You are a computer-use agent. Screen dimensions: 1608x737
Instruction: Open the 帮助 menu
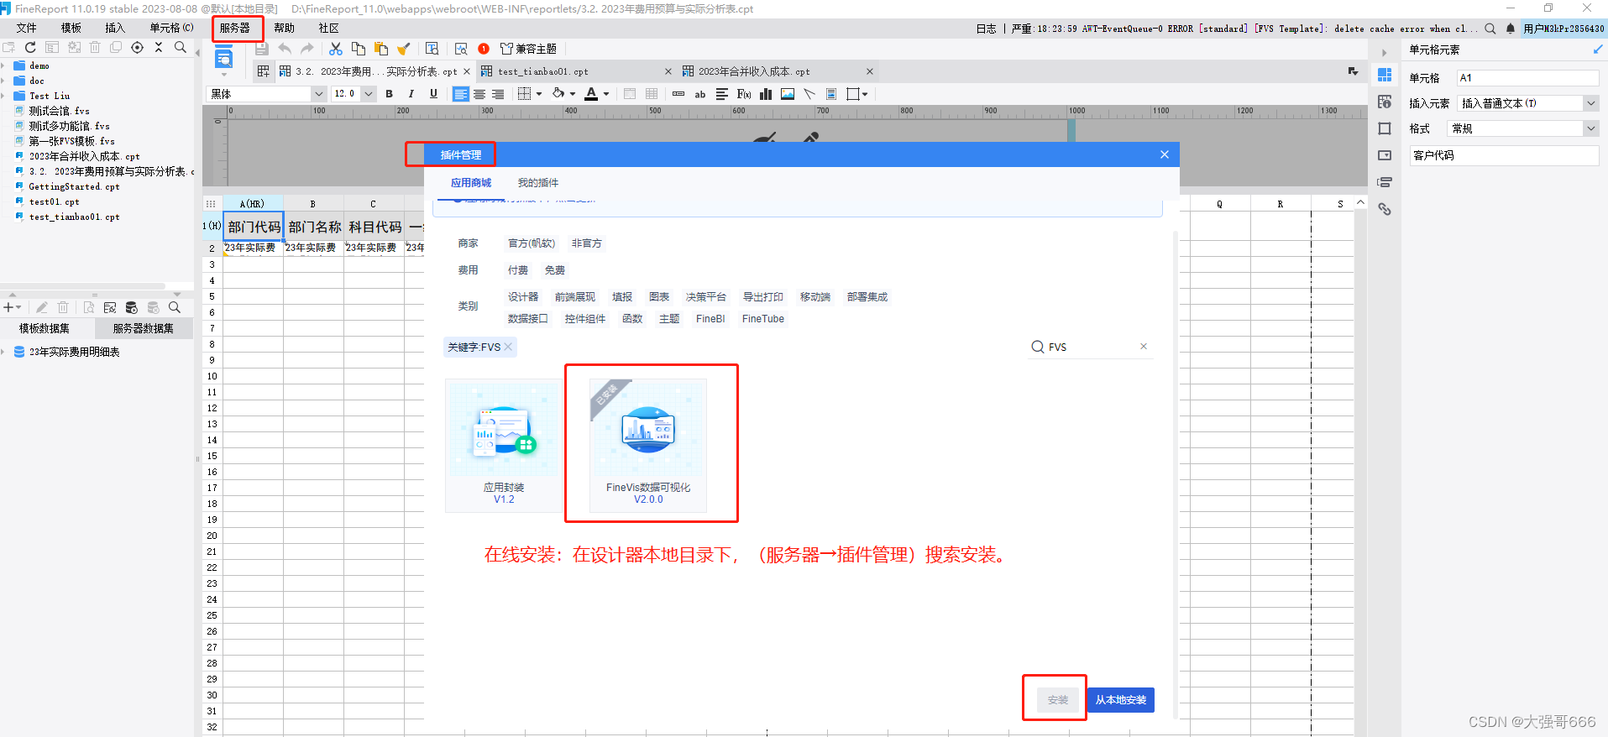coord(284,28)
